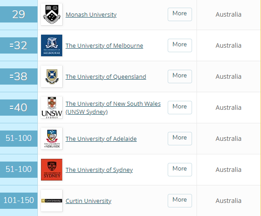Viewport: 261px width, 216px height.
Task: Click More button beside University of Adelaide
Action: point(180,139)
